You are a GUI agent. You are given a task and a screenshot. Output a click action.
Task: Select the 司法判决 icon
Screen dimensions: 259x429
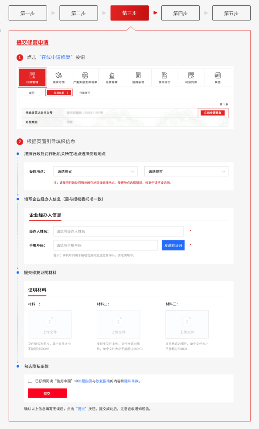point(191,78)
